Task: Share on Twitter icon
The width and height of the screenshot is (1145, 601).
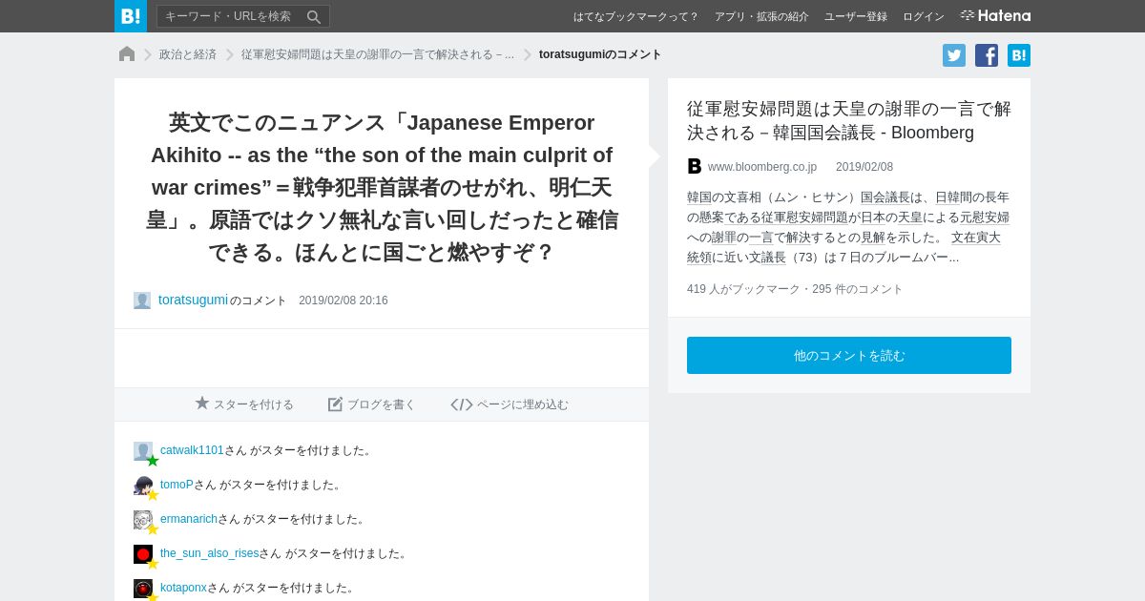Action: point(954,55)
